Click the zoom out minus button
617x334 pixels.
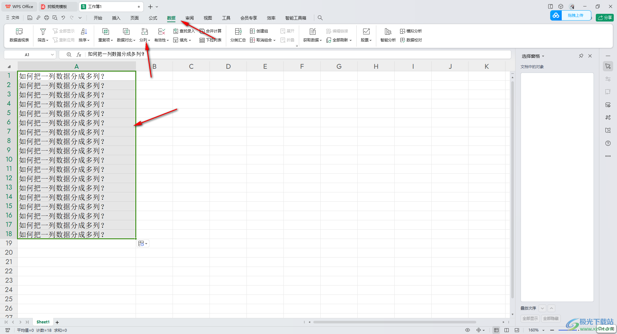click(x=552, y=330)
